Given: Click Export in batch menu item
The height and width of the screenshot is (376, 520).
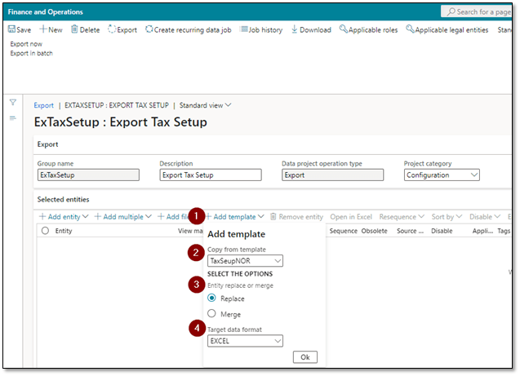Looking at the screenshot, I should pyautogui.click(x=31, y=53).
